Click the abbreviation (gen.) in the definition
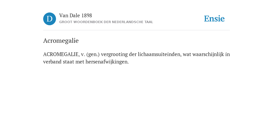 point(93,54)
